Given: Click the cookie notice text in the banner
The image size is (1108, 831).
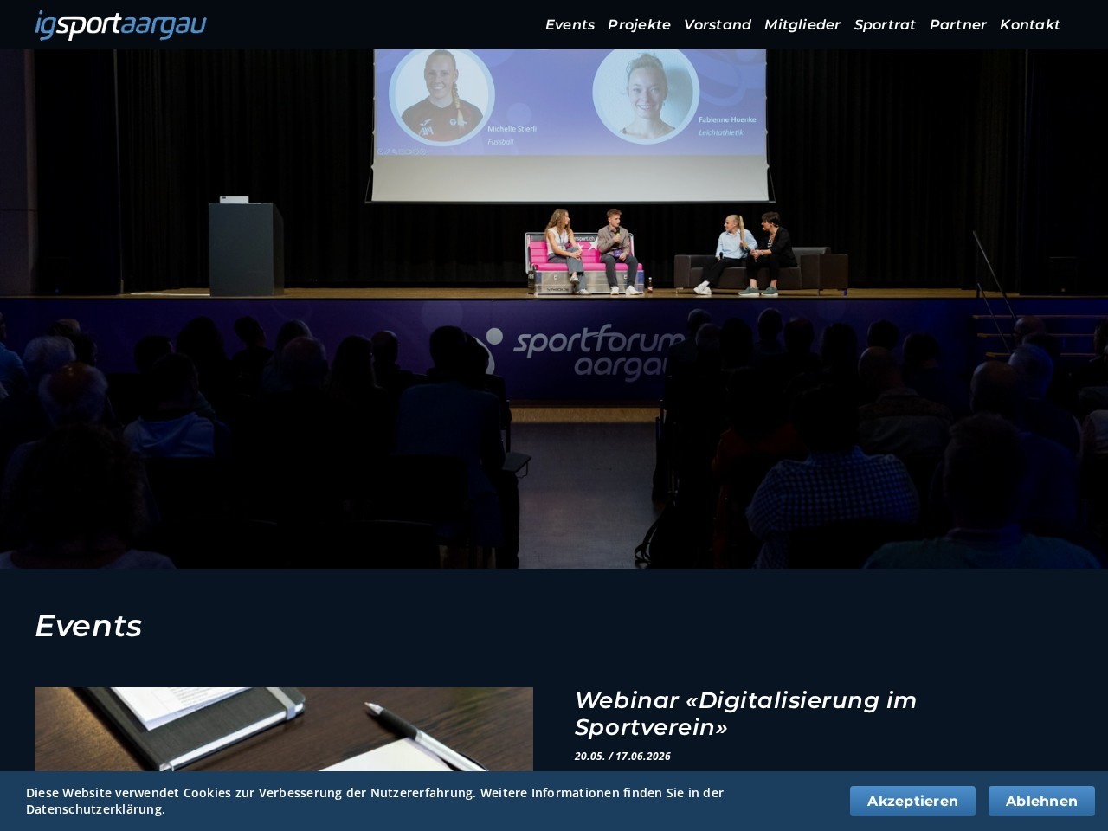Looking at the screenshot, I should coord(374,801).
